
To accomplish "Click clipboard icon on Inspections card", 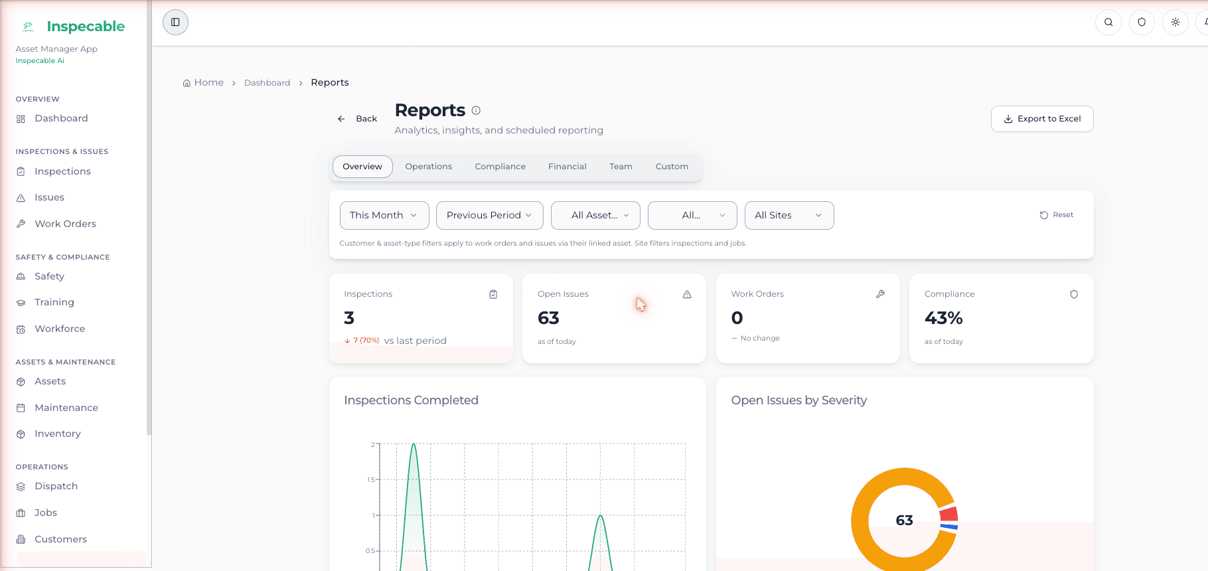I will pyautogui.click(x=493, y=294).
